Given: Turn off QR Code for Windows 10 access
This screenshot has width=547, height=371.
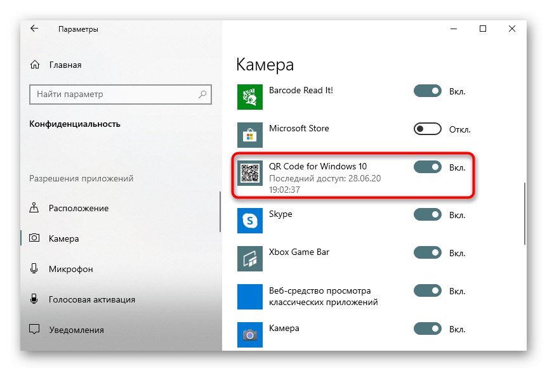Looking at the screenshot, I should tap(426, 167).
